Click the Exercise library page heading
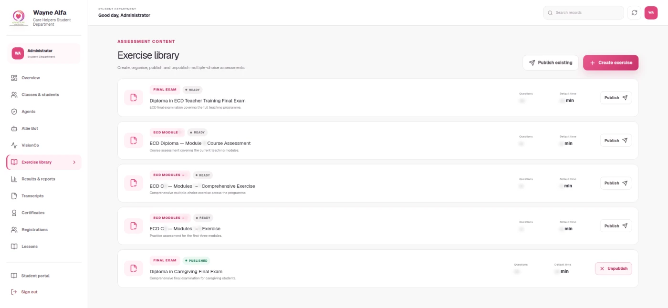Viewport: 668px width, 308px height. [148, 55]
